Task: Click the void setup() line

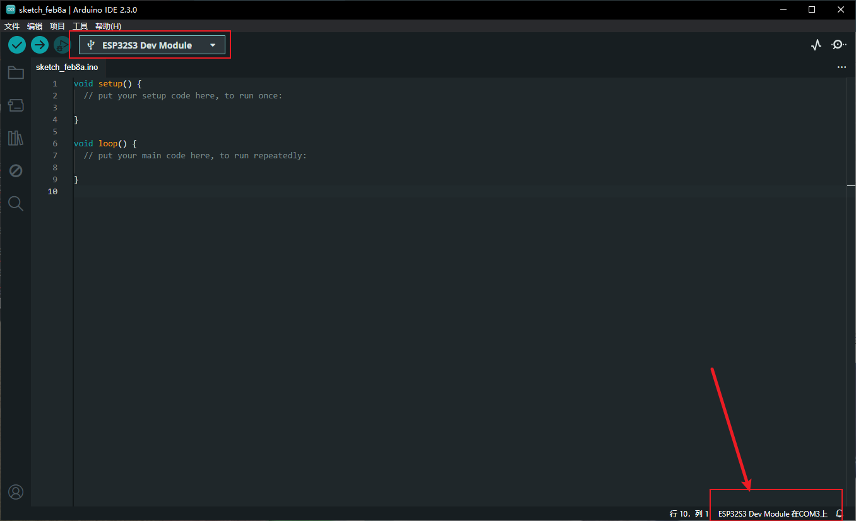Action: pyautogui.click(x=108, y=83)
